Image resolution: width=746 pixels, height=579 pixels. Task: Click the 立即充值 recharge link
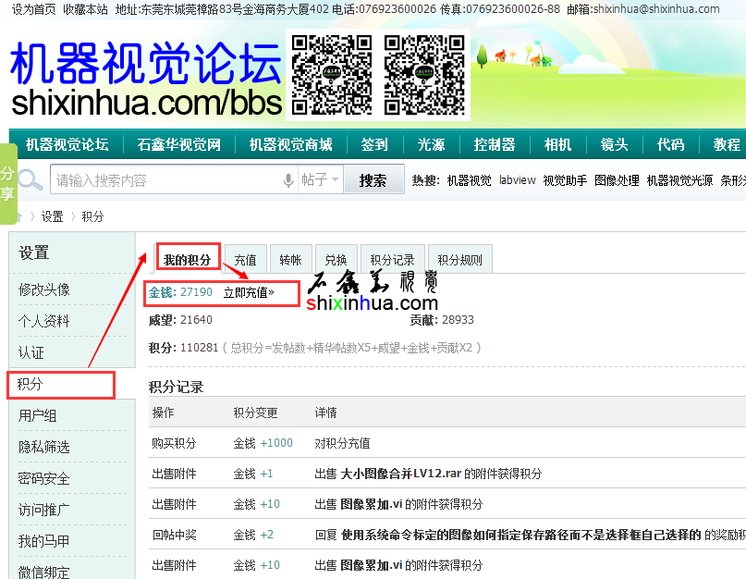pyautogui.click(x=249, y=292)
